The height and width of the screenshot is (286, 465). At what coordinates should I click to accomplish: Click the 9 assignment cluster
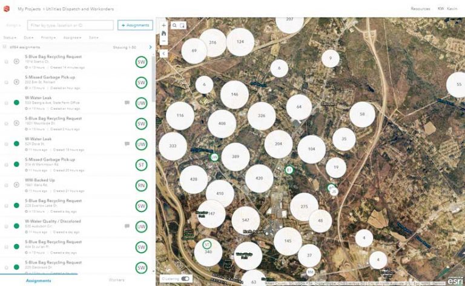point(331,58)
